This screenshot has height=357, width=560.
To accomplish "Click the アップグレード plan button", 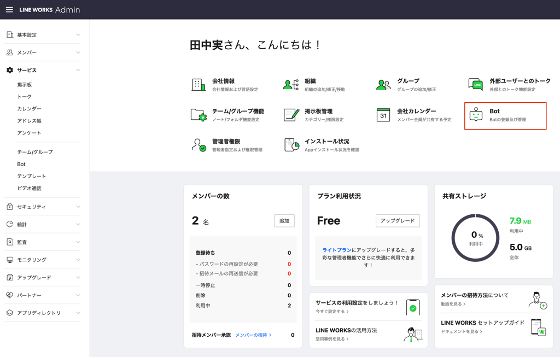I will pos(398,221).
